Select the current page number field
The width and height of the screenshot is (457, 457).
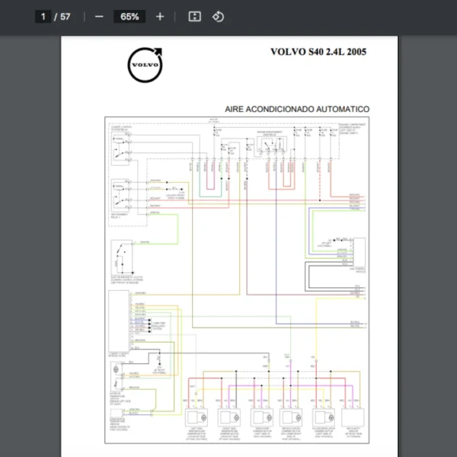pyautogui.click(x=43, y=17)
